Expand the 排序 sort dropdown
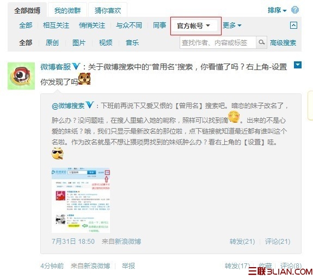Image resolution: width=313 pixels, height=278 pixels. [x=277, y=10]
